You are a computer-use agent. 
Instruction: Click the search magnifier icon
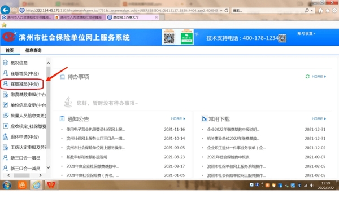pyautogui.click(x=307, y=10)
